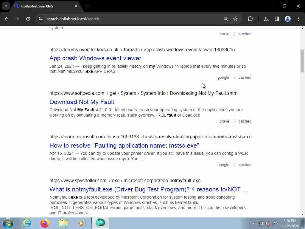This screenshot has height=229, width=305.
Task: Open "App crash Windows event viewer" result
Action: click(95, 58)
